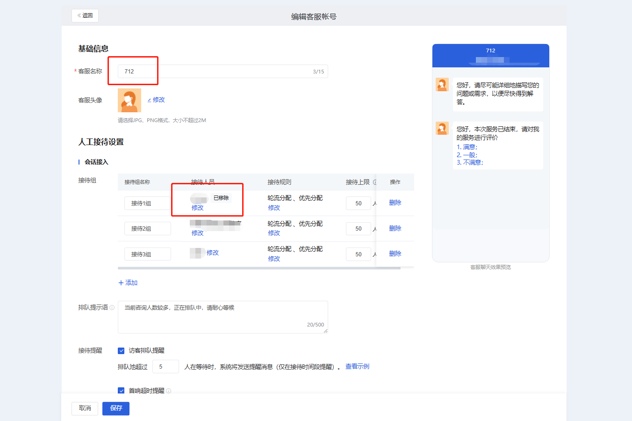Click the 取消 button
The width and height of the screenshot is (632, 421).
[x=85, y=408]
